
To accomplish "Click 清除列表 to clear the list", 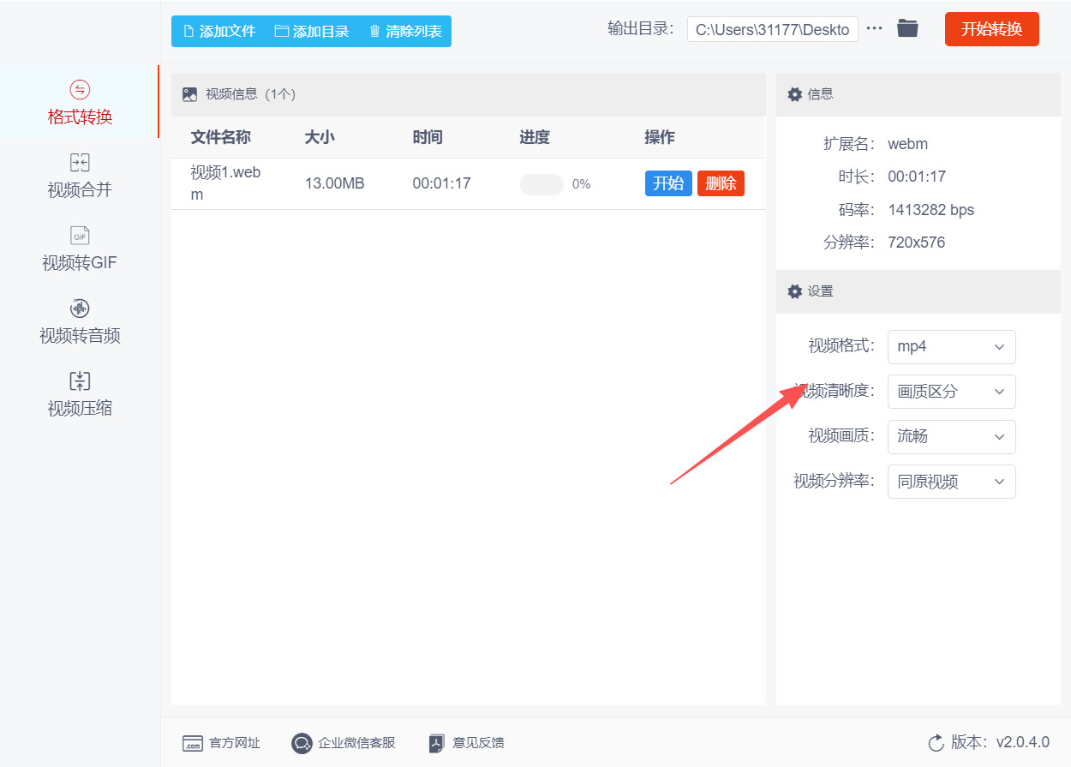I will [405, 32].
